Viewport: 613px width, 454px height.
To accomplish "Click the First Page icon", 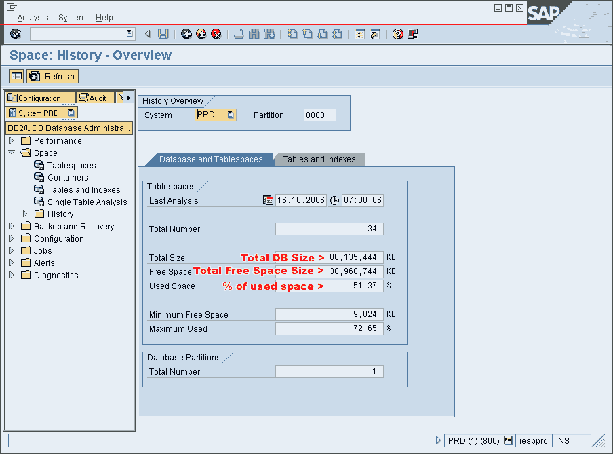I will click(292, 34).
